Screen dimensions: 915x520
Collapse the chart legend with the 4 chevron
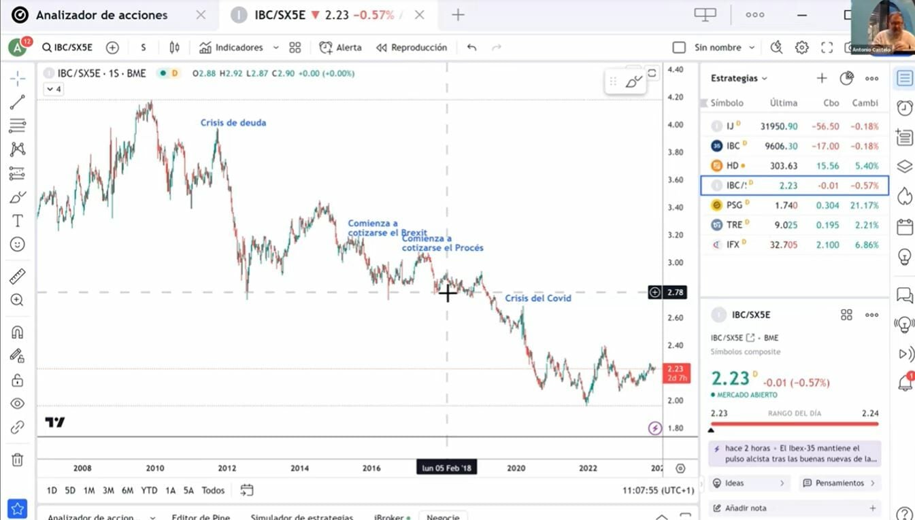(x=53, y=89)
